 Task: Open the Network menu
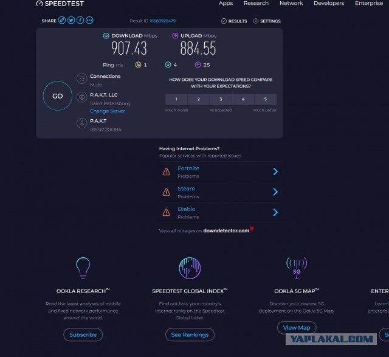pos(291,3)
